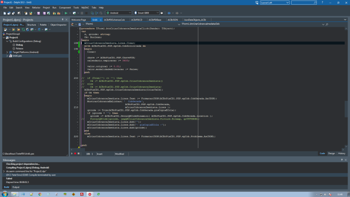Image resolution: width=350 pixels, height=197 pixels.
Task: Click the Toggle Form/Unit icon
Action: [x=13, y=13]
